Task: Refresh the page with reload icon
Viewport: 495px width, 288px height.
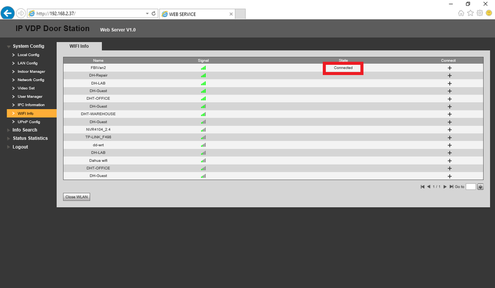Action: click(153, 14)
